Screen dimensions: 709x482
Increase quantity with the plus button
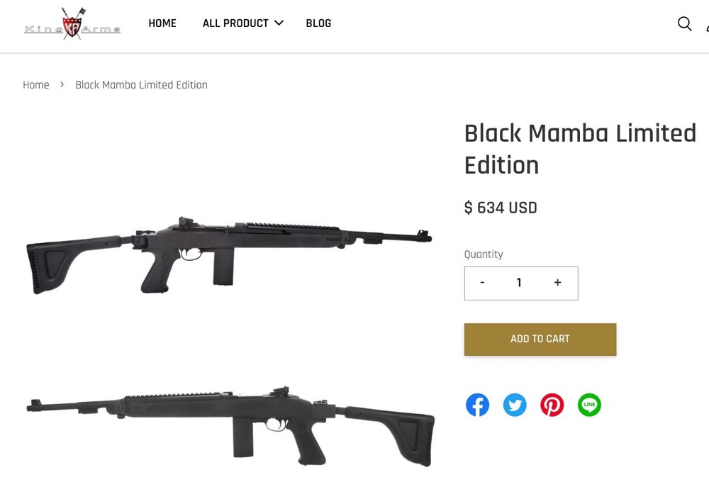point(557,283)
